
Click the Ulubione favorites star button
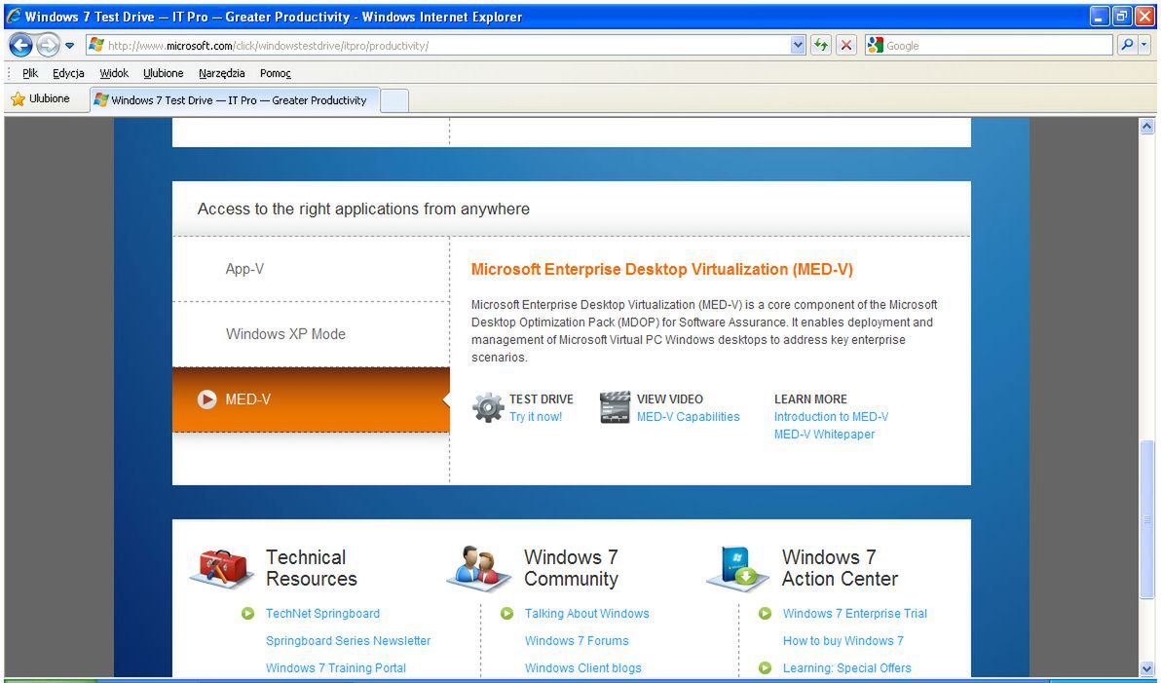tap(41, 98)
